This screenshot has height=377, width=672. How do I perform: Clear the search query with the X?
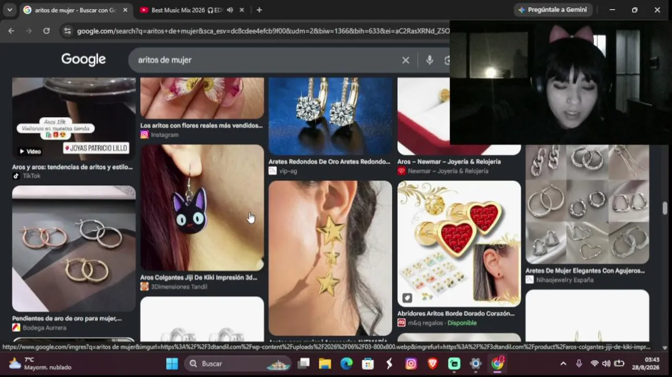[x=406, y=60]
